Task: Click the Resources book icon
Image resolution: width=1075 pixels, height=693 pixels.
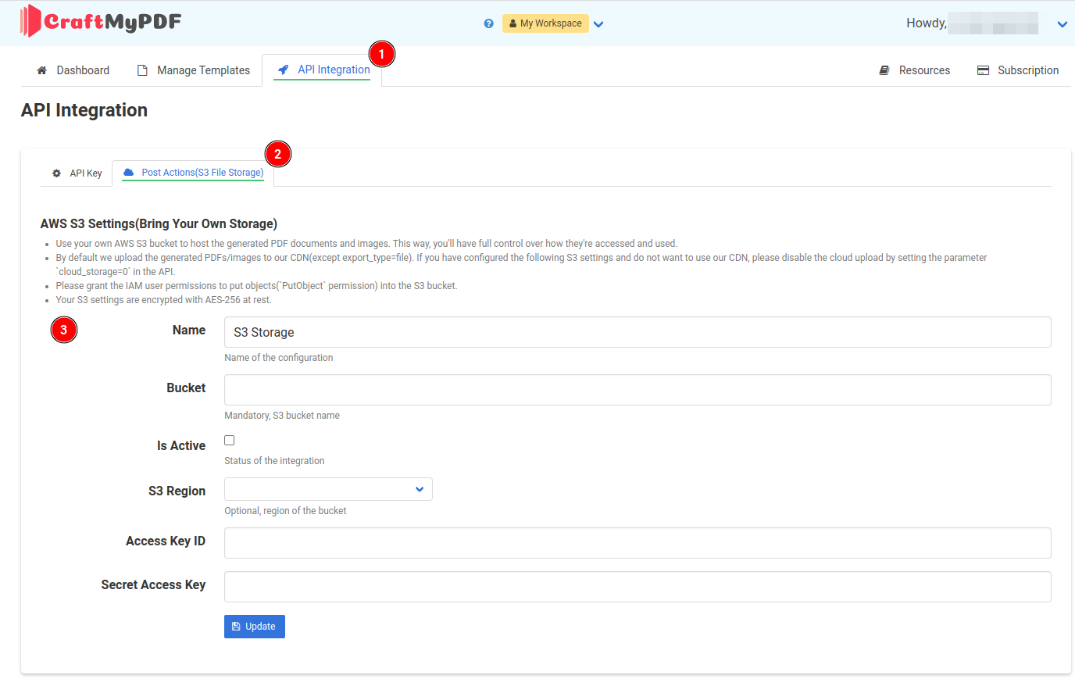Action: point(884,70)
